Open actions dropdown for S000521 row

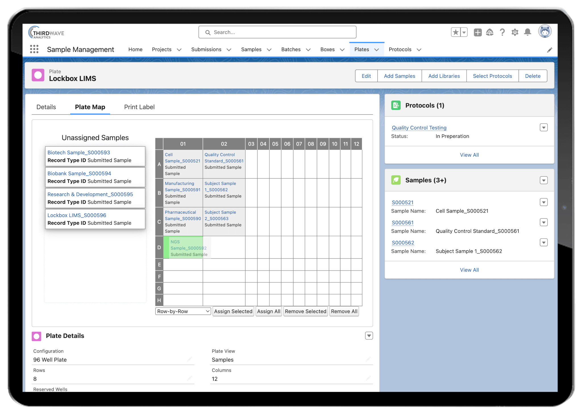[544, 202]
